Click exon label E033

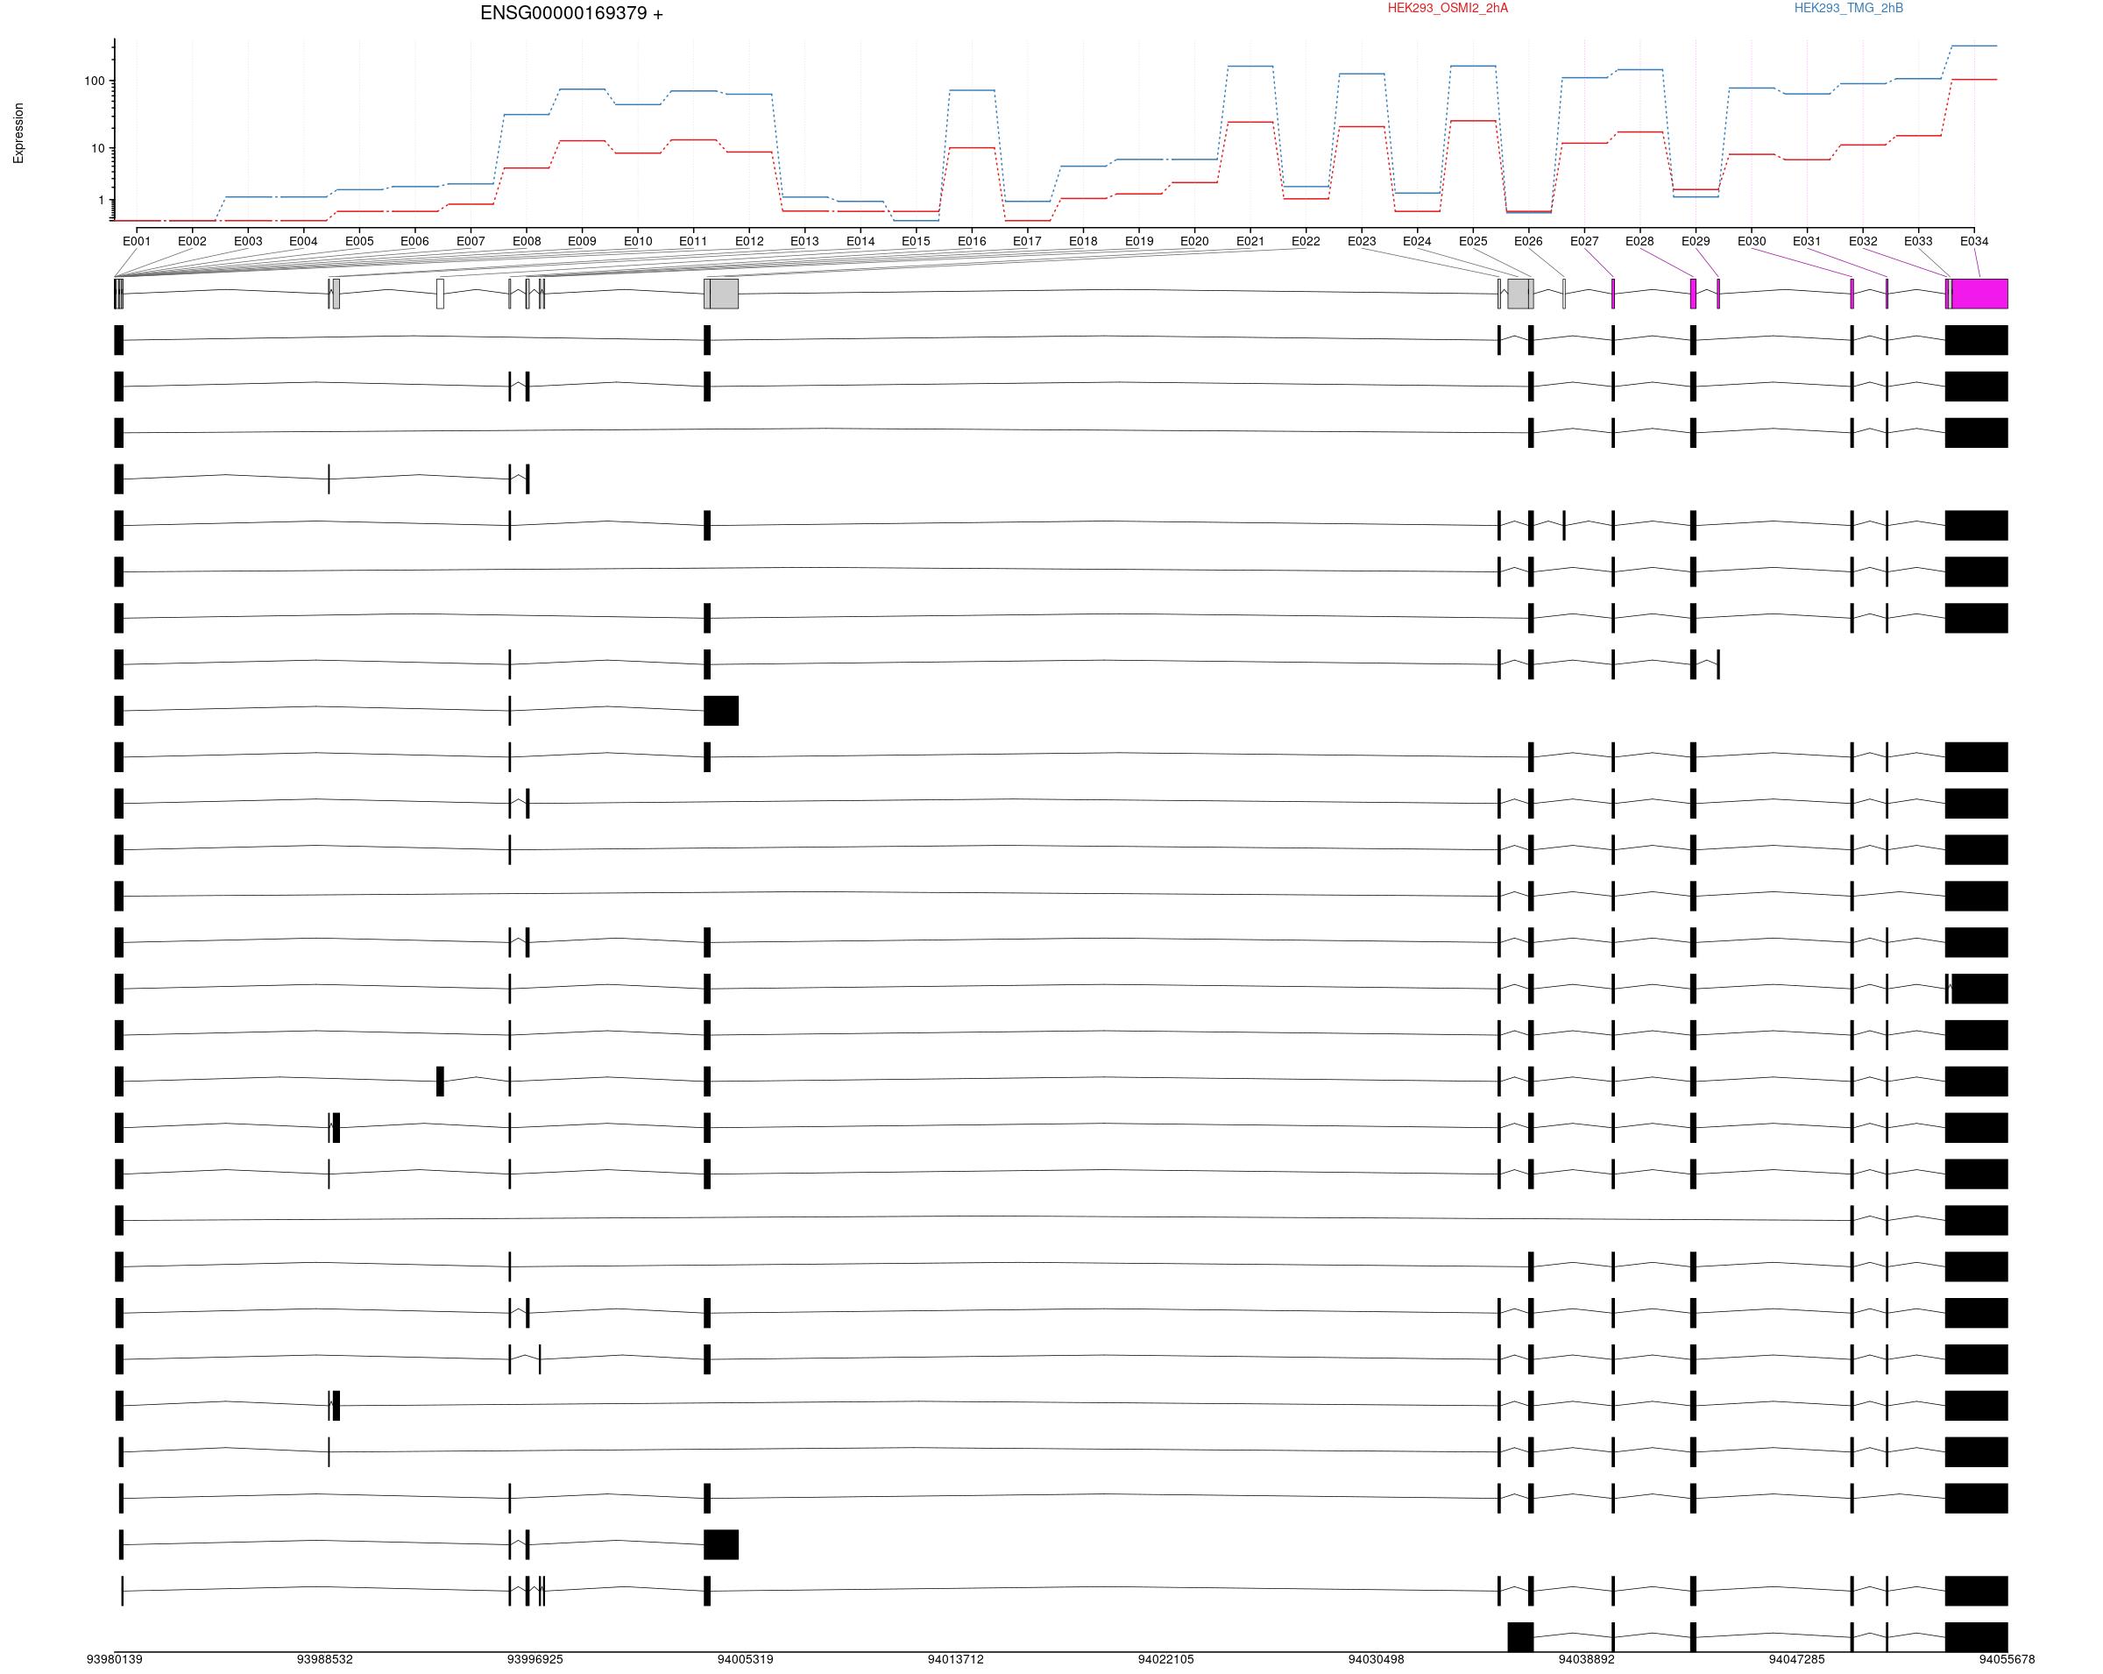tap(1919, 241)
